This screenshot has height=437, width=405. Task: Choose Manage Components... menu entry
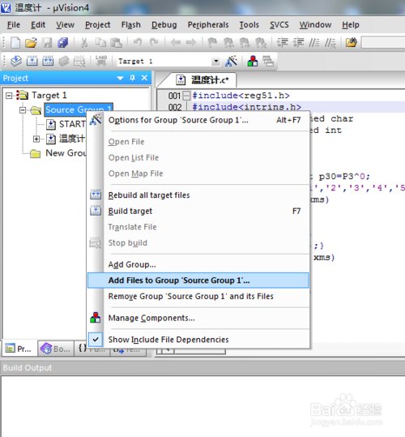pyautogui.click(x=198, y=318)
